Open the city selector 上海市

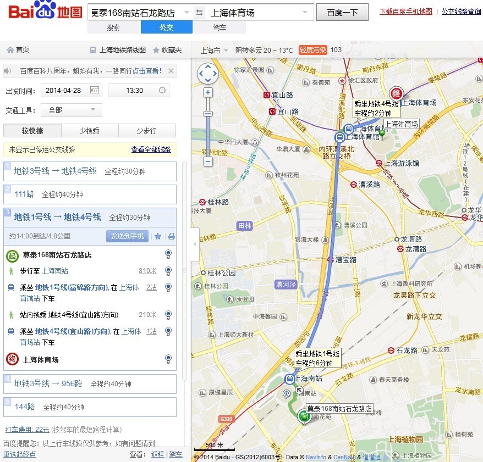point(214,50)
